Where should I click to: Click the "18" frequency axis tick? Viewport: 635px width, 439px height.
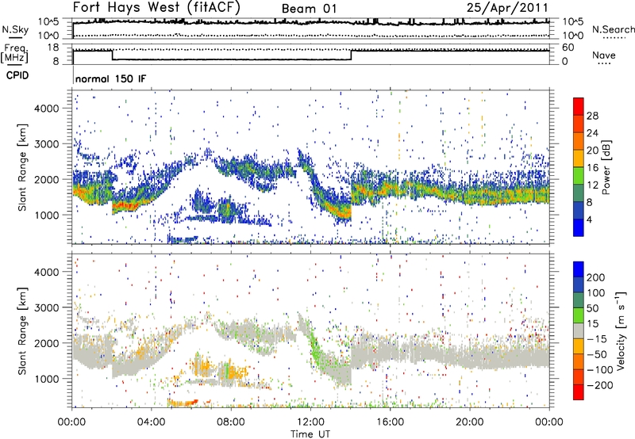point(52,48)
